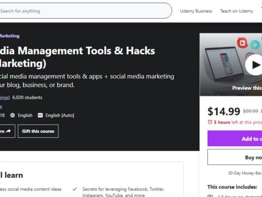Click the 30-Day Money-Back text
The image size is (262, 197).
coord(245,173)
